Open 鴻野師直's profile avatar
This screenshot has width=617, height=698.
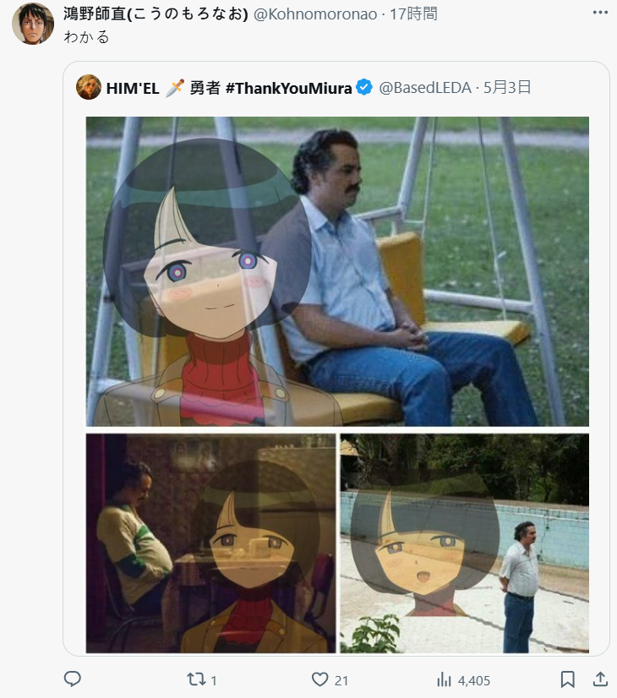point(33,24)
